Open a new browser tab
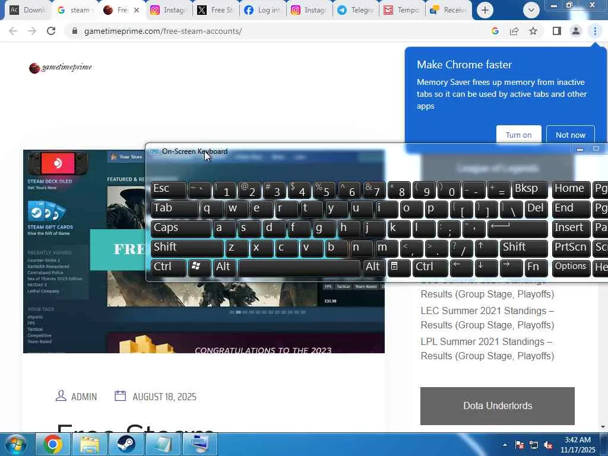 click(484, 10)
